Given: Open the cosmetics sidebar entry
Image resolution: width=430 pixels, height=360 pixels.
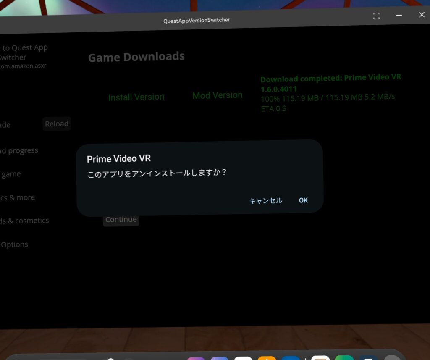Looking at the screenshot, I should pos(24,221).
